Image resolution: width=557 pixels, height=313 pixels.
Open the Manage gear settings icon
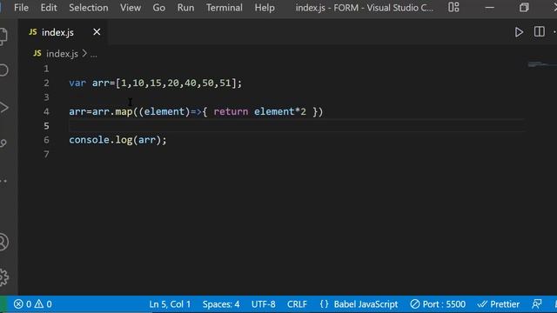(x=3, y=277)
